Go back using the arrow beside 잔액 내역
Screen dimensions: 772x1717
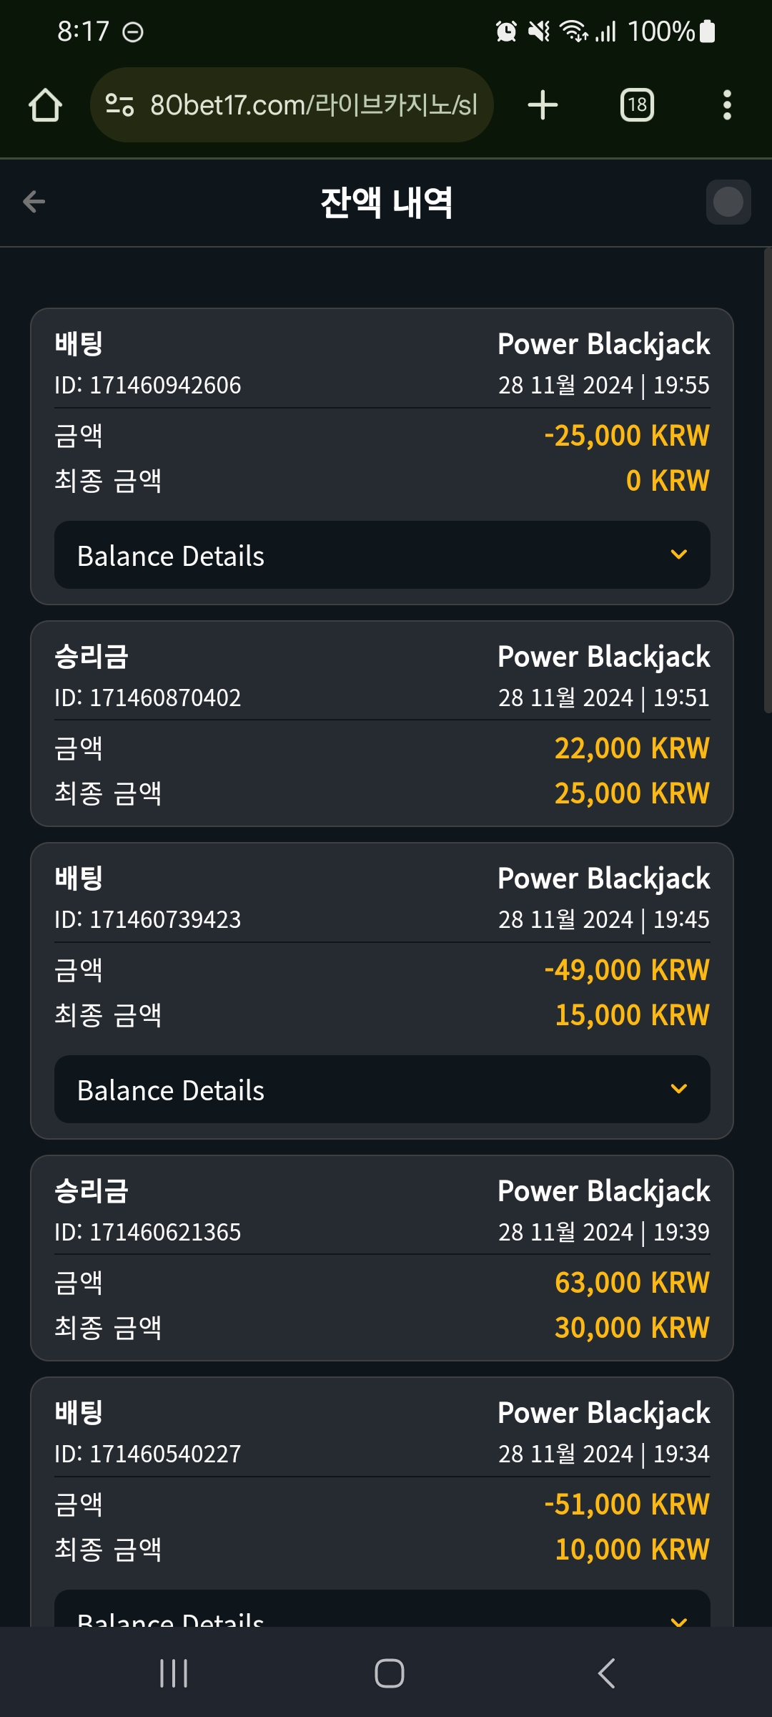(x=34, y=202)
